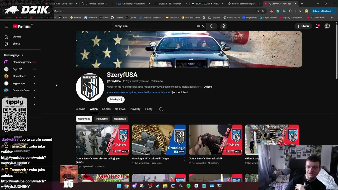Click the Utwórz create button
Image resolution: width=338 pixels, height=190 pixels.
[303, 26]
